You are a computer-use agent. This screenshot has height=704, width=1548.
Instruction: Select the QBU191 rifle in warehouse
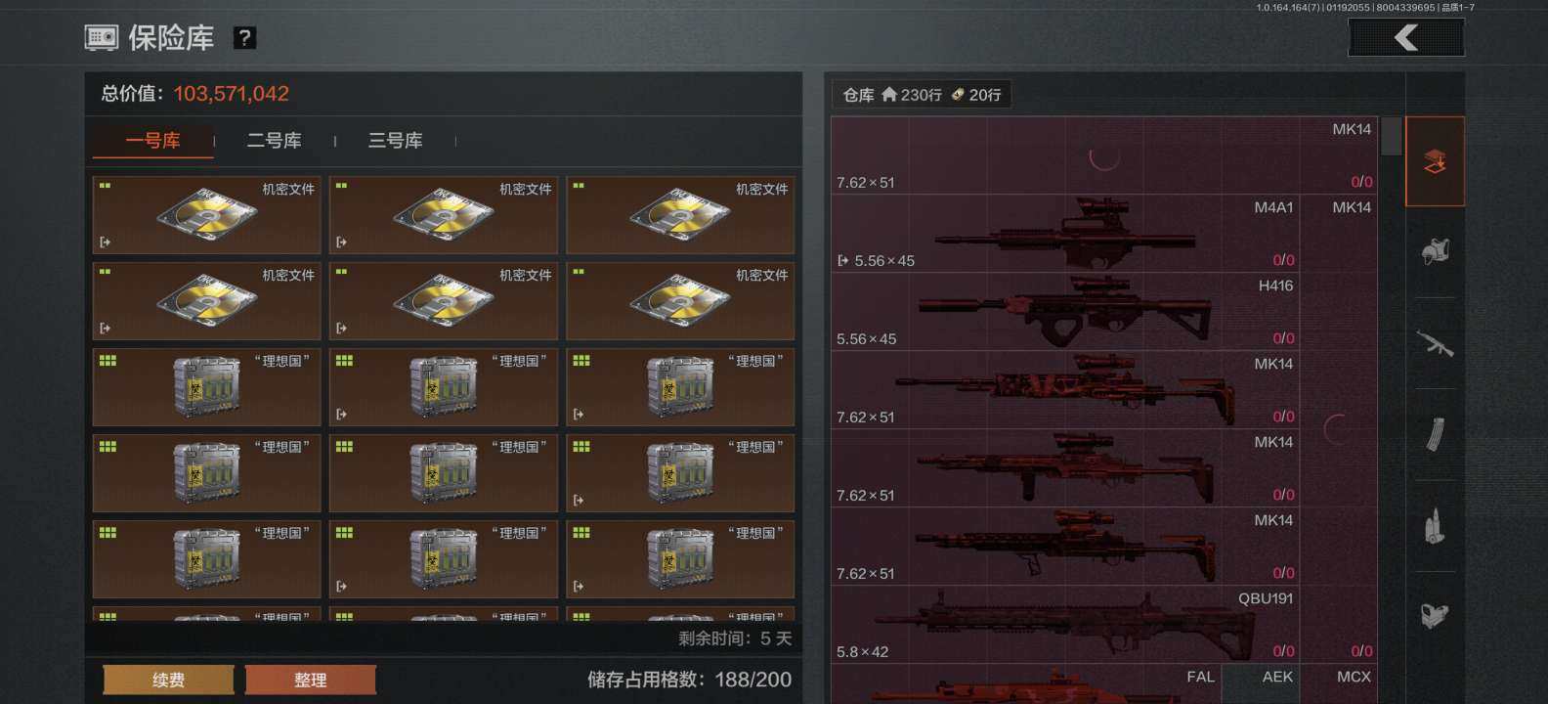(1065, 625)
